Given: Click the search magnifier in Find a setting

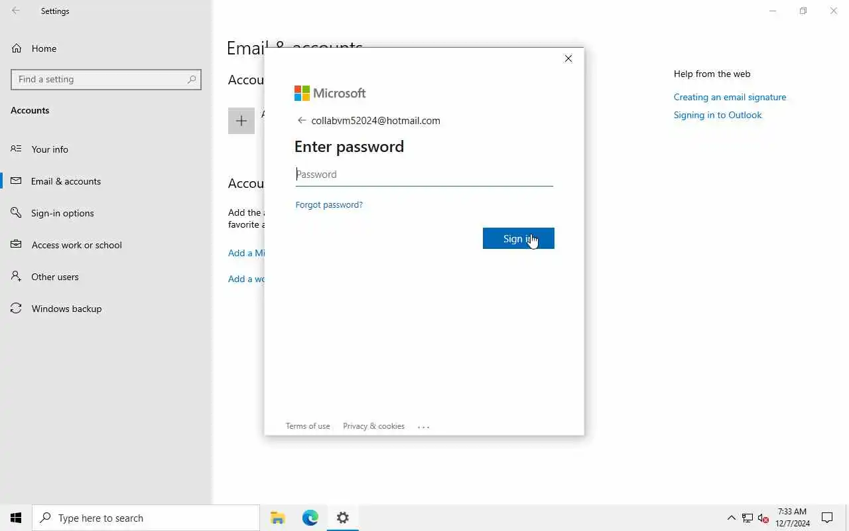Looking at the screenshot, I should coord(192,79).
